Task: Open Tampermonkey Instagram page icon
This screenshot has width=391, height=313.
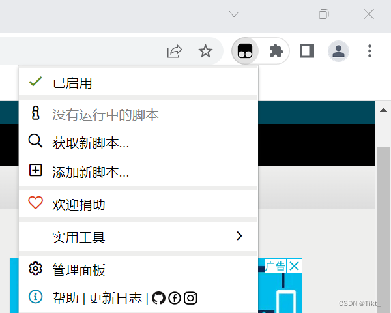Action: tap(190, 298)
